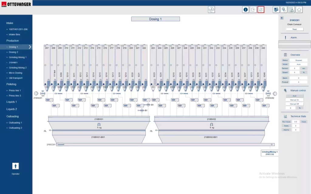Expand the Pelleting section in sidebar
The width and height of the screenshot is (311, 194).
click(12, 84)
